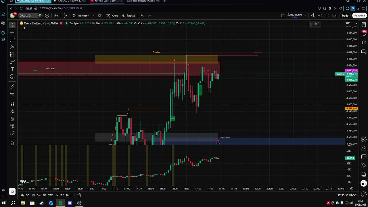Take a chart snapshot with camera icon
The image size is (368, 207).
tap(335, 16)
